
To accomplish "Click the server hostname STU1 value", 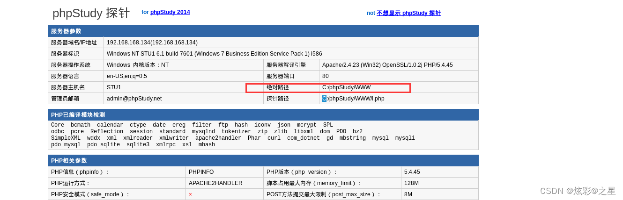I will [x=114, y=87].
